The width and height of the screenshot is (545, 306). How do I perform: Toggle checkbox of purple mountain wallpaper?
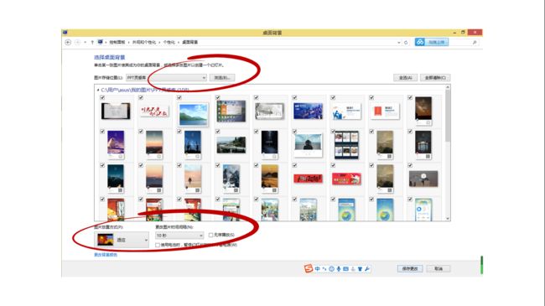pos(102,132)
